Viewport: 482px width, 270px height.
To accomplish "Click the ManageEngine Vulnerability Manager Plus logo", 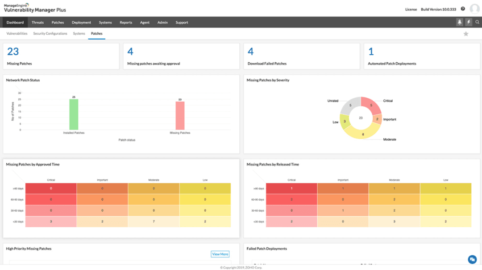I will coord(34,8).
